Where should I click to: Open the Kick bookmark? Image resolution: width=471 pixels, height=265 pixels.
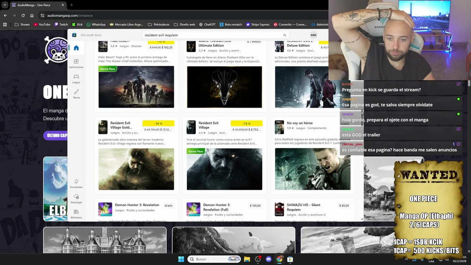click(x=77, y=25)
